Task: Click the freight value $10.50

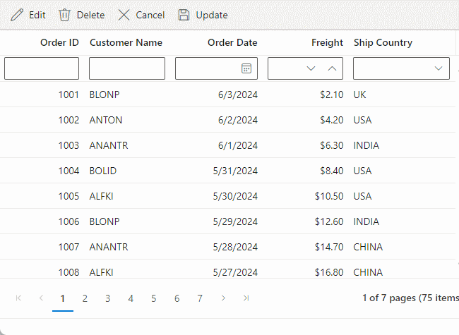Action: pos(329,197)
